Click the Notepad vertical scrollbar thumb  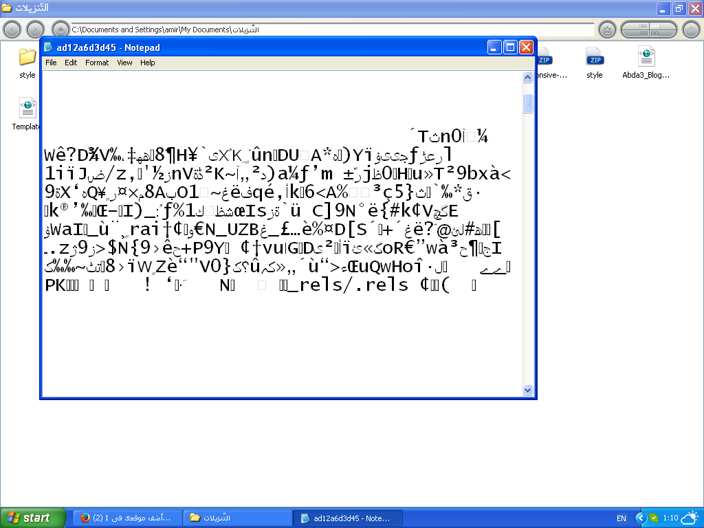pos(528,103)
